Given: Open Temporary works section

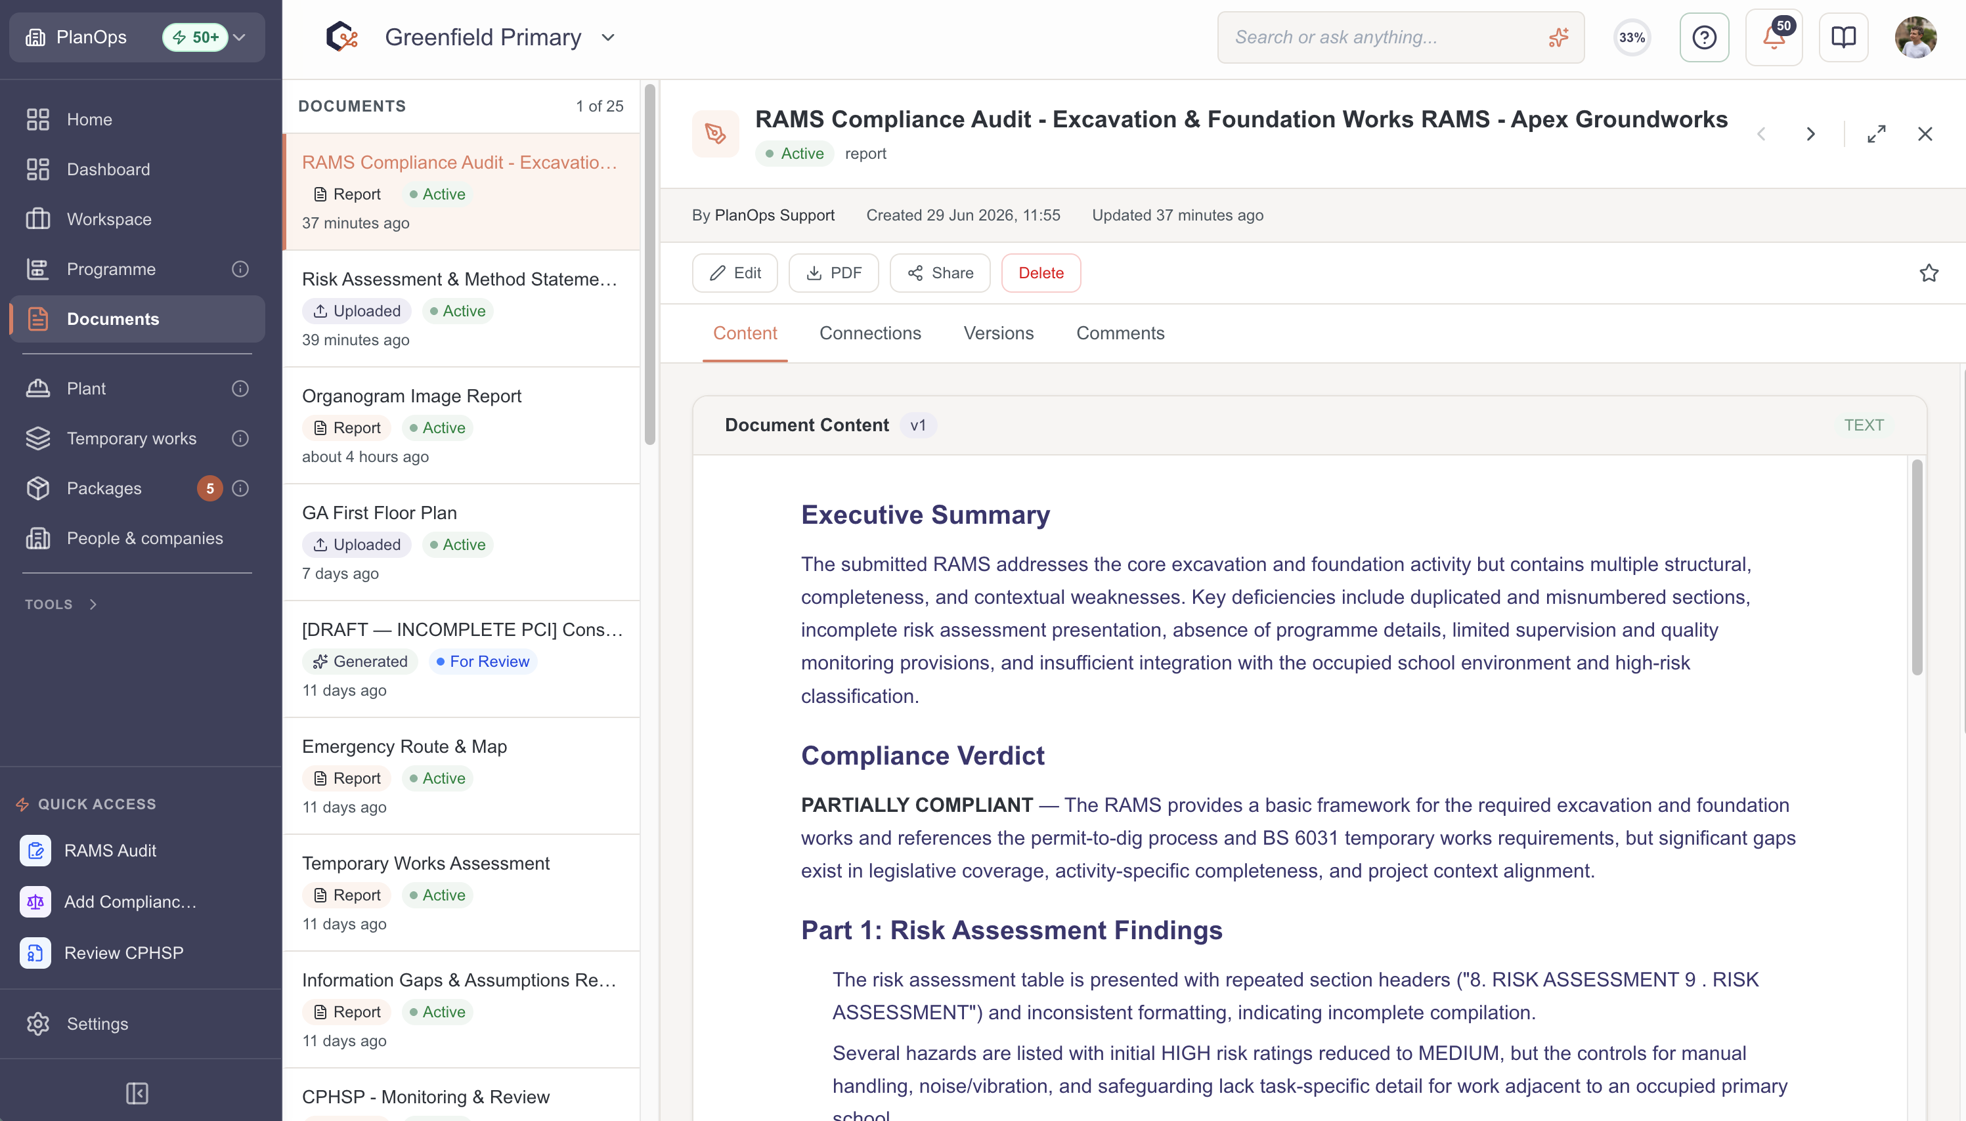Looking at the screenshot, I should [137, 439].
